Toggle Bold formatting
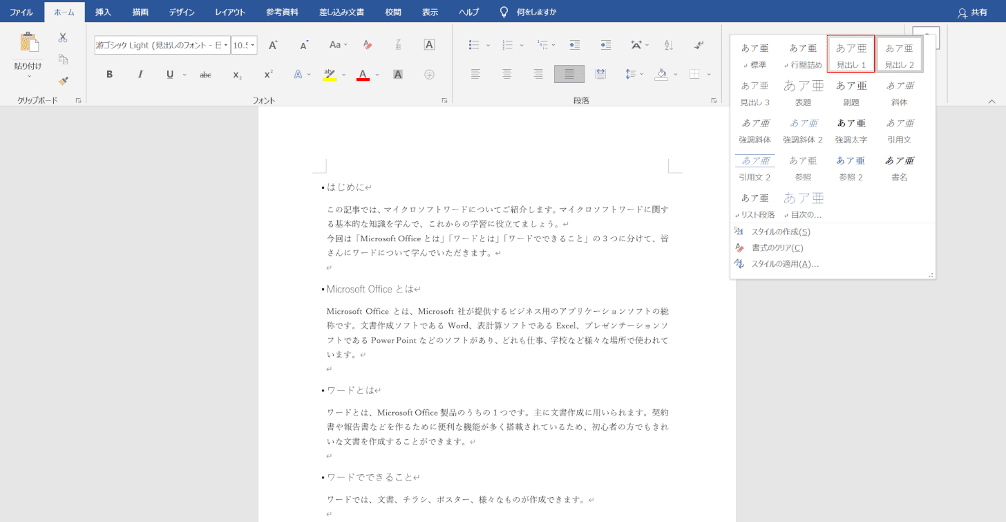Viewport: 1006px width, 522px height. tap(109, 74)
